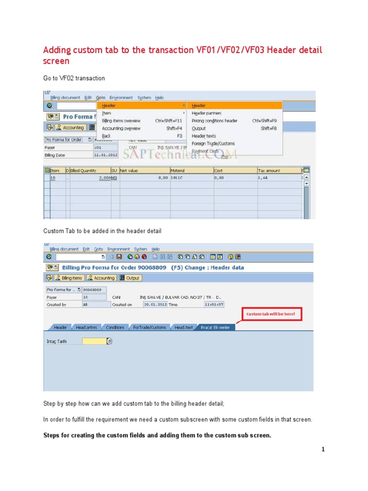Click the Generate Shortcut icon in lower toolbar
This screenshot has width=368, height=491.
coord(220,257)
